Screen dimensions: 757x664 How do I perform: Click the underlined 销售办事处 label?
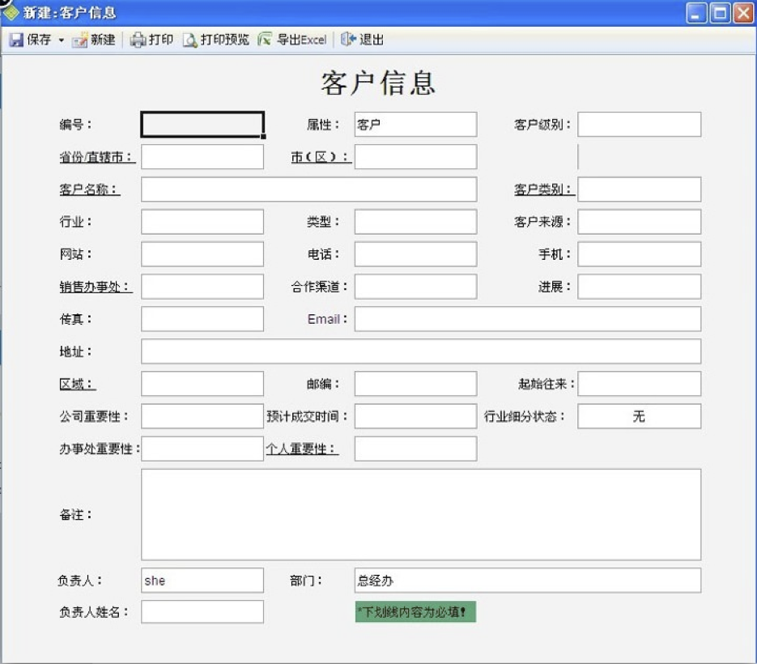click(x=96, y=287)
